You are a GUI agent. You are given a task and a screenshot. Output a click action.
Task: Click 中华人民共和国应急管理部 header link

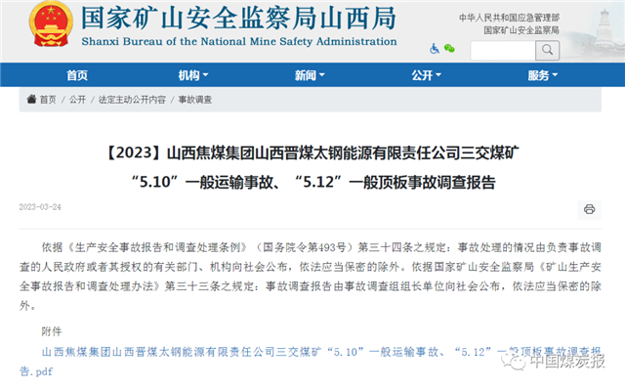(509, 18)
